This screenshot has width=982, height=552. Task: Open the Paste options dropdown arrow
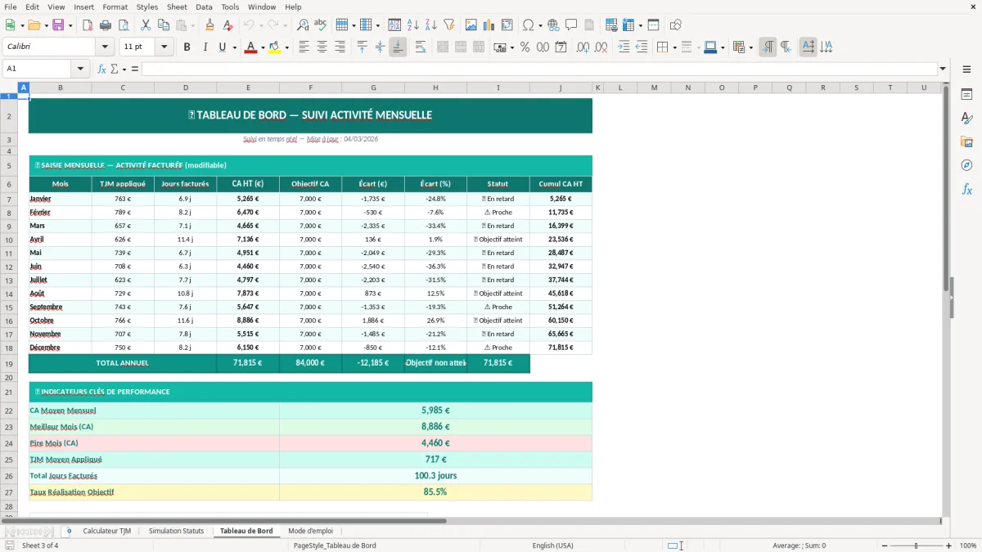point(192,25)
